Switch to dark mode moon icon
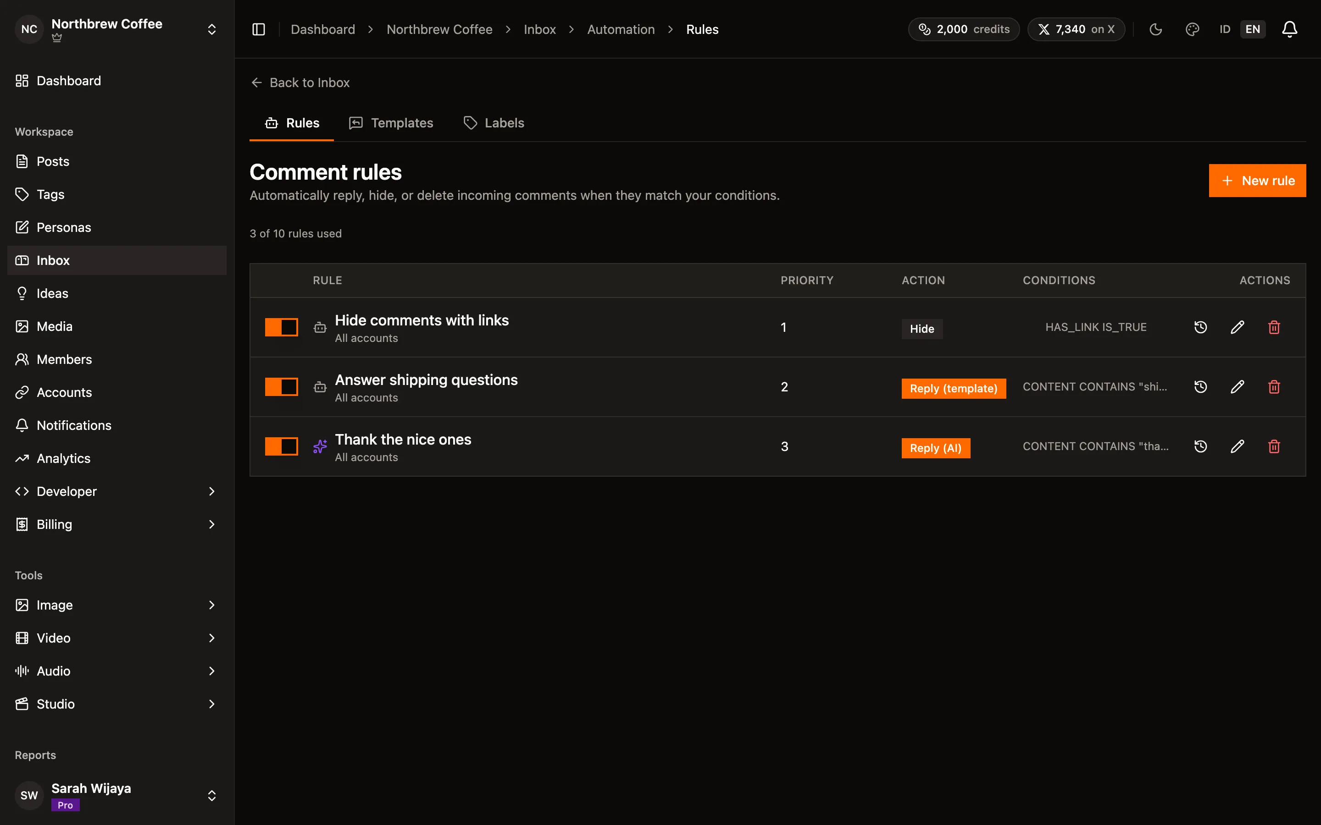 [x=1155, y=29]
